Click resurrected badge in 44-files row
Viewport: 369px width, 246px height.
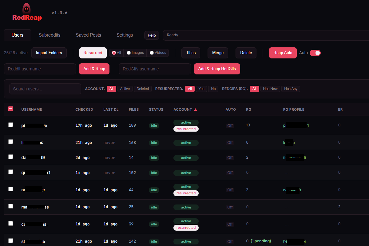186,193
